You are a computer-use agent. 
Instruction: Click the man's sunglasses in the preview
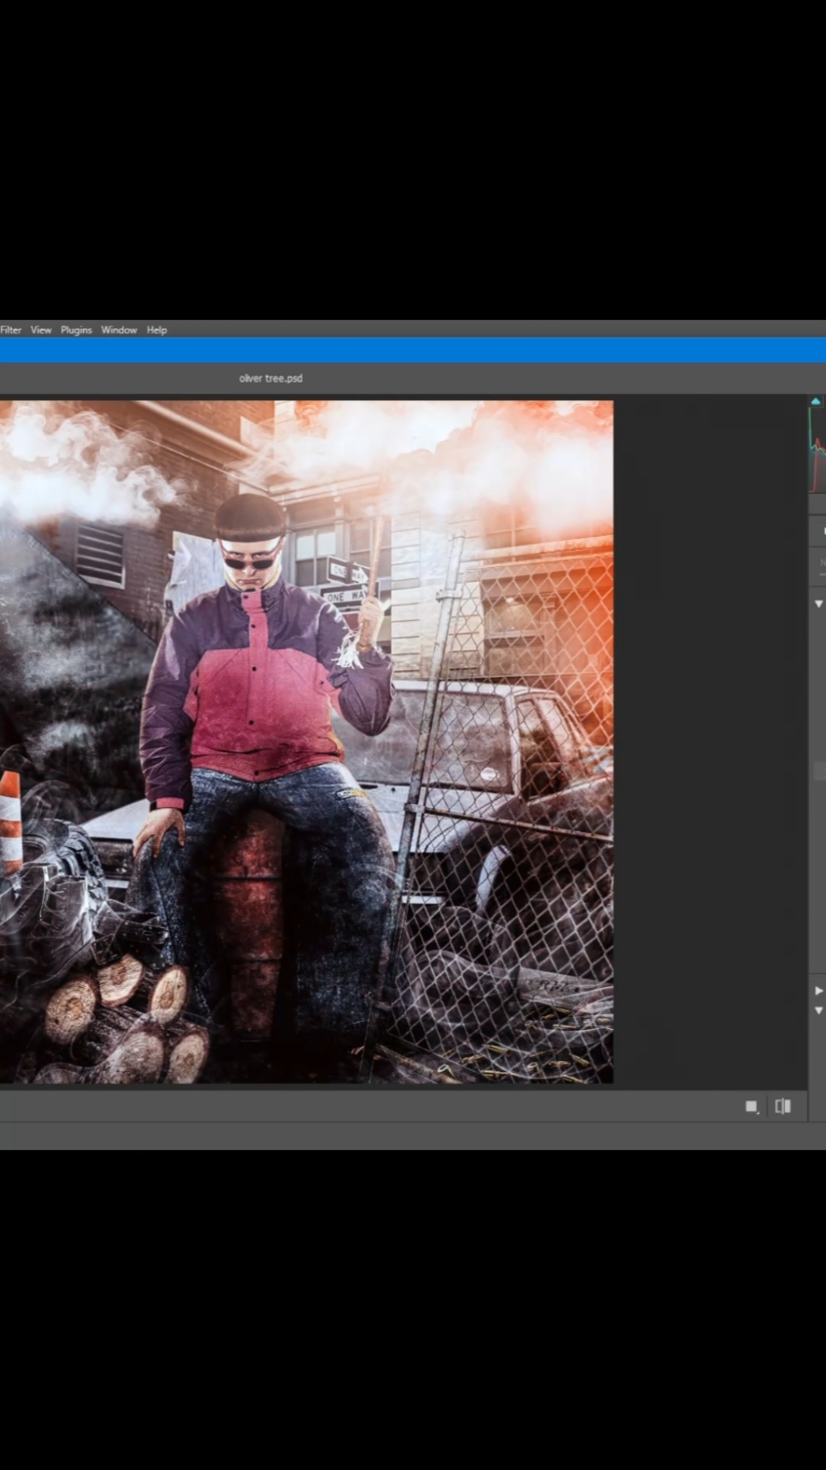(x=252, y=560)
